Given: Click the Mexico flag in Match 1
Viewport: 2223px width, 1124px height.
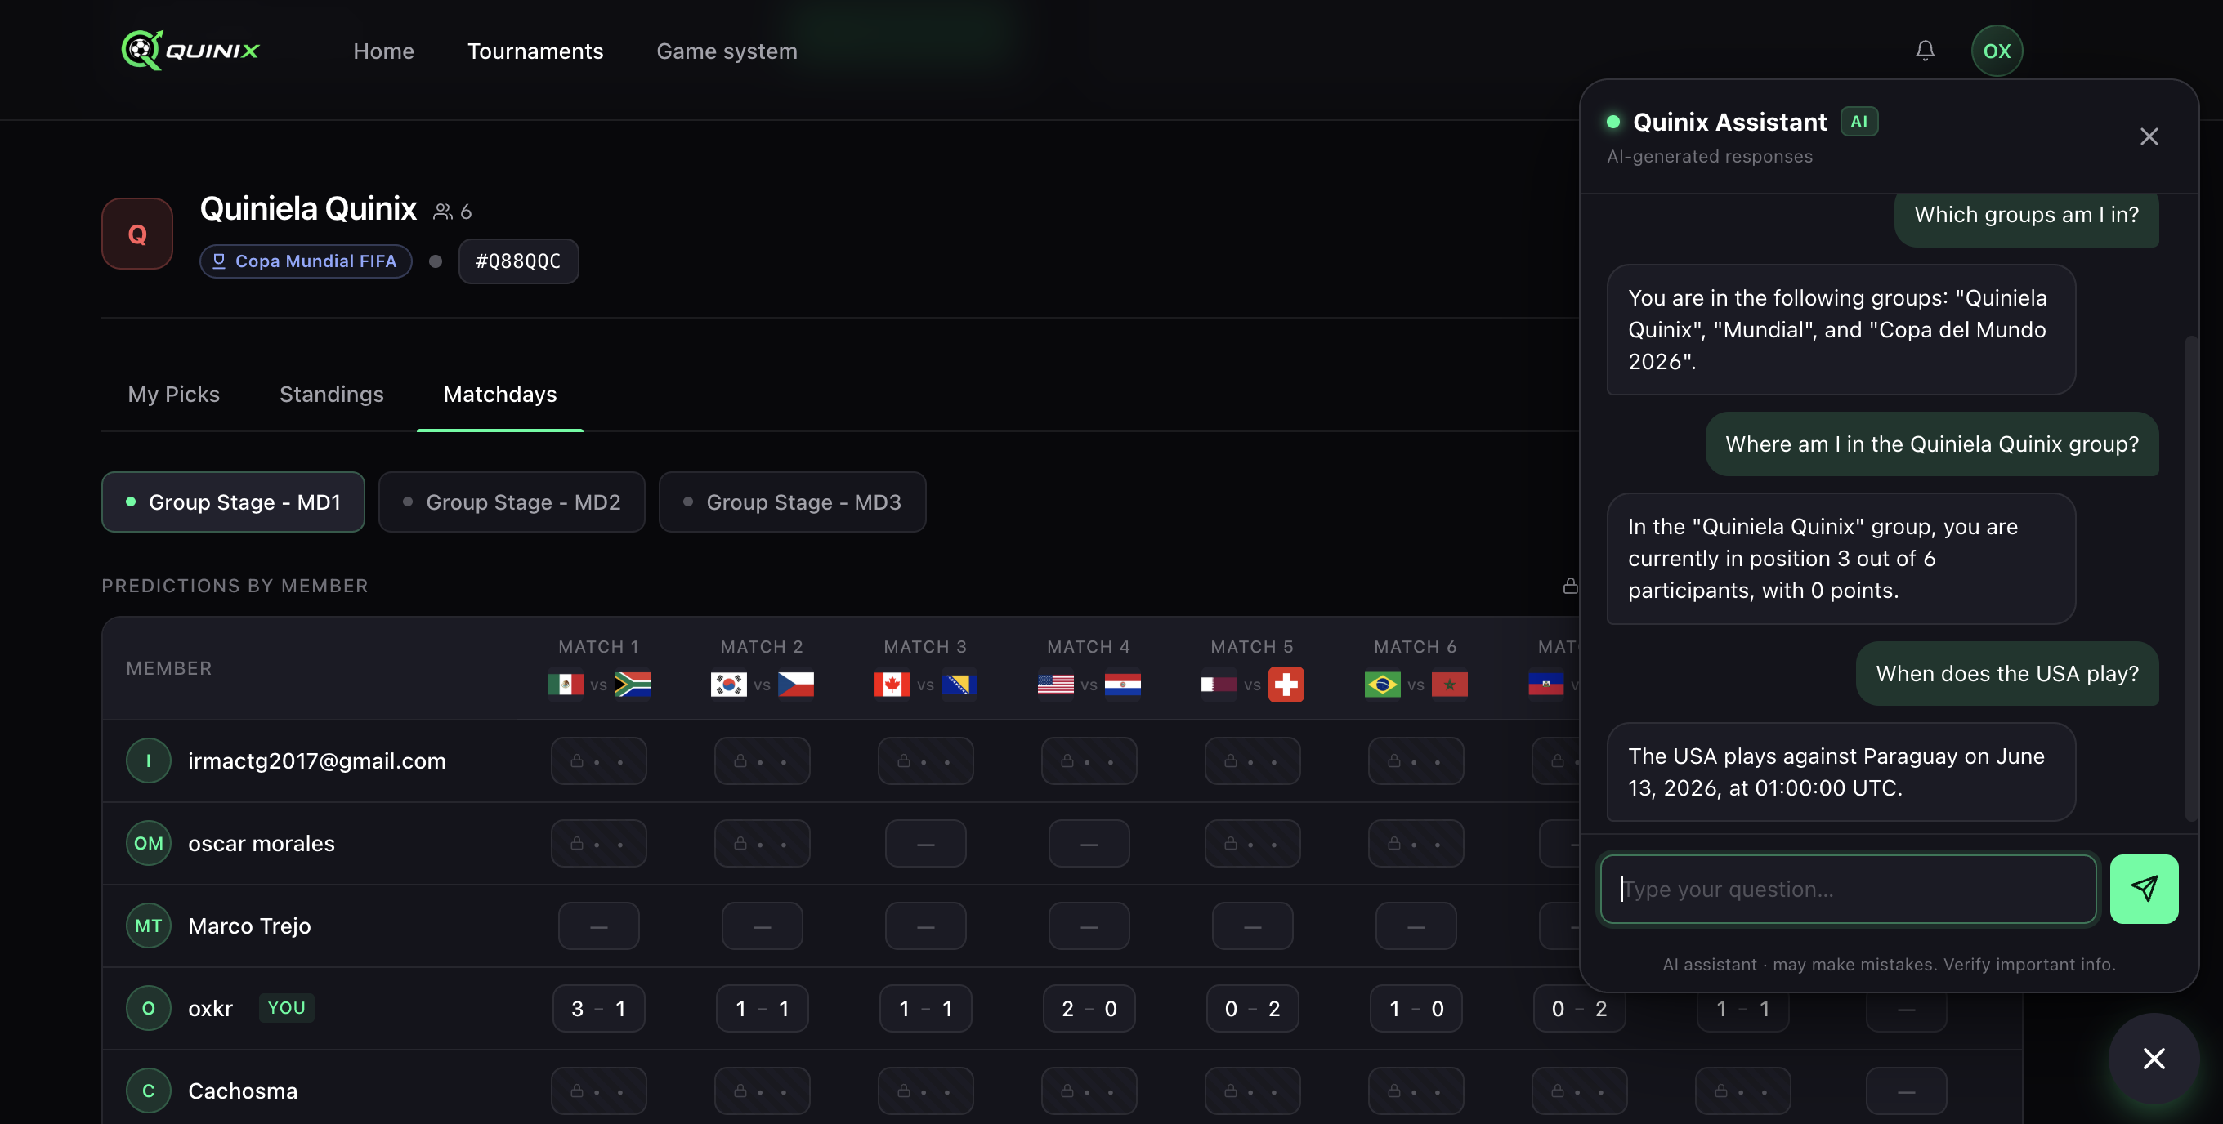Looking at the screenshot, I should tap(566, 684).
